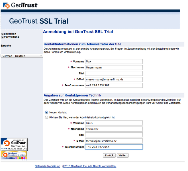Viewport: 188px width, 171px height.
Task: Open the Datenschutzerklärung link
Action: point(47,166)
